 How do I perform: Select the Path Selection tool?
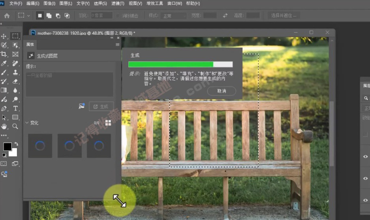(x=4, y=117)
